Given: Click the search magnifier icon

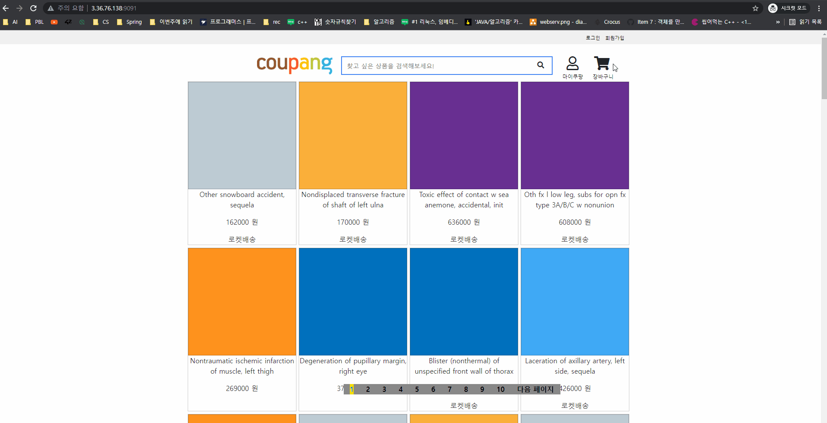Looking at the screenshot, I should click(540, 65).
